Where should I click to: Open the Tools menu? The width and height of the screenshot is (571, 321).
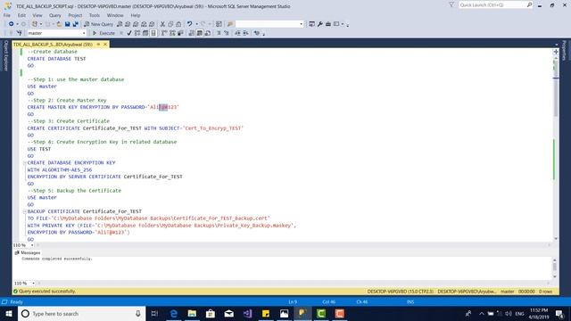tap(95, 15)
